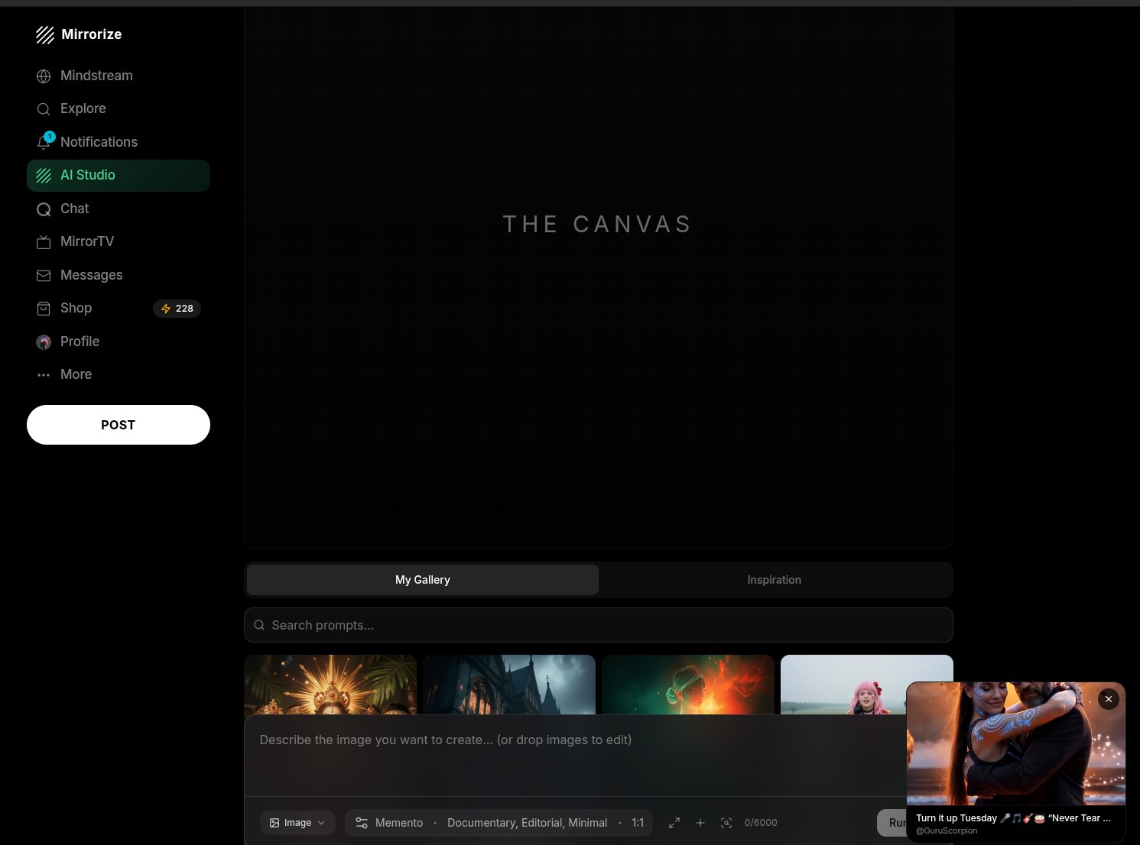
Task: Switch to the My Gallery tab
Action: click(x=423, y=580)
